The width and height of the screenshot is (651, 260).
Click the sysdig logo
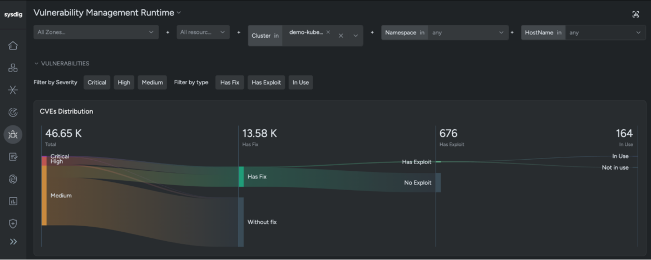13,14
